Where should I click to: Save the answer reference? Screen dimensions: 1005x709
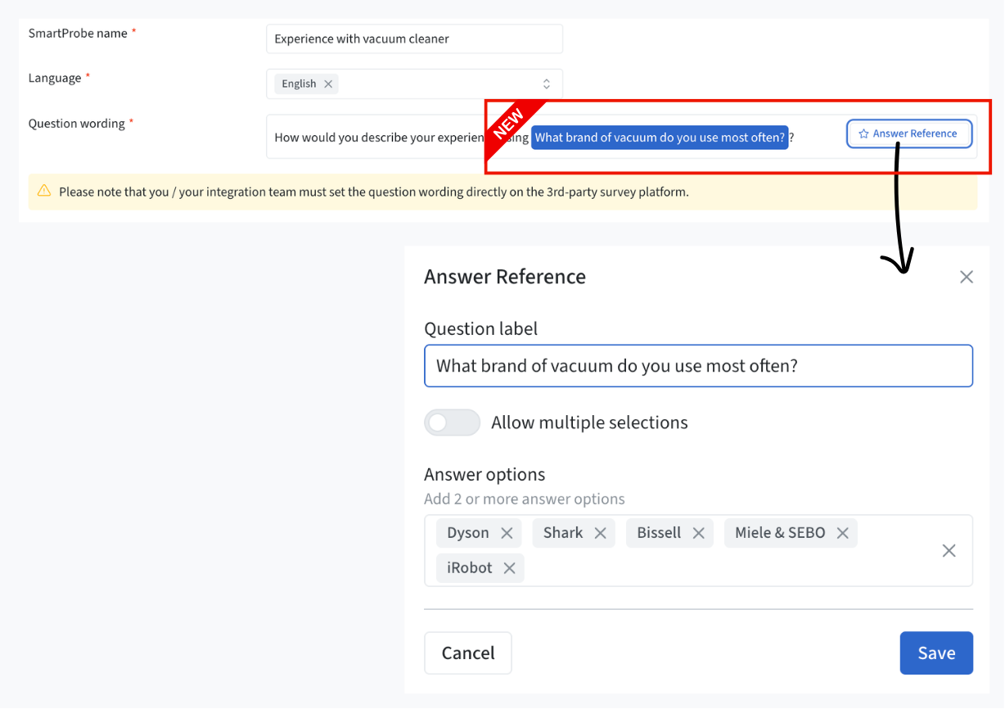[x=936, y=653]
